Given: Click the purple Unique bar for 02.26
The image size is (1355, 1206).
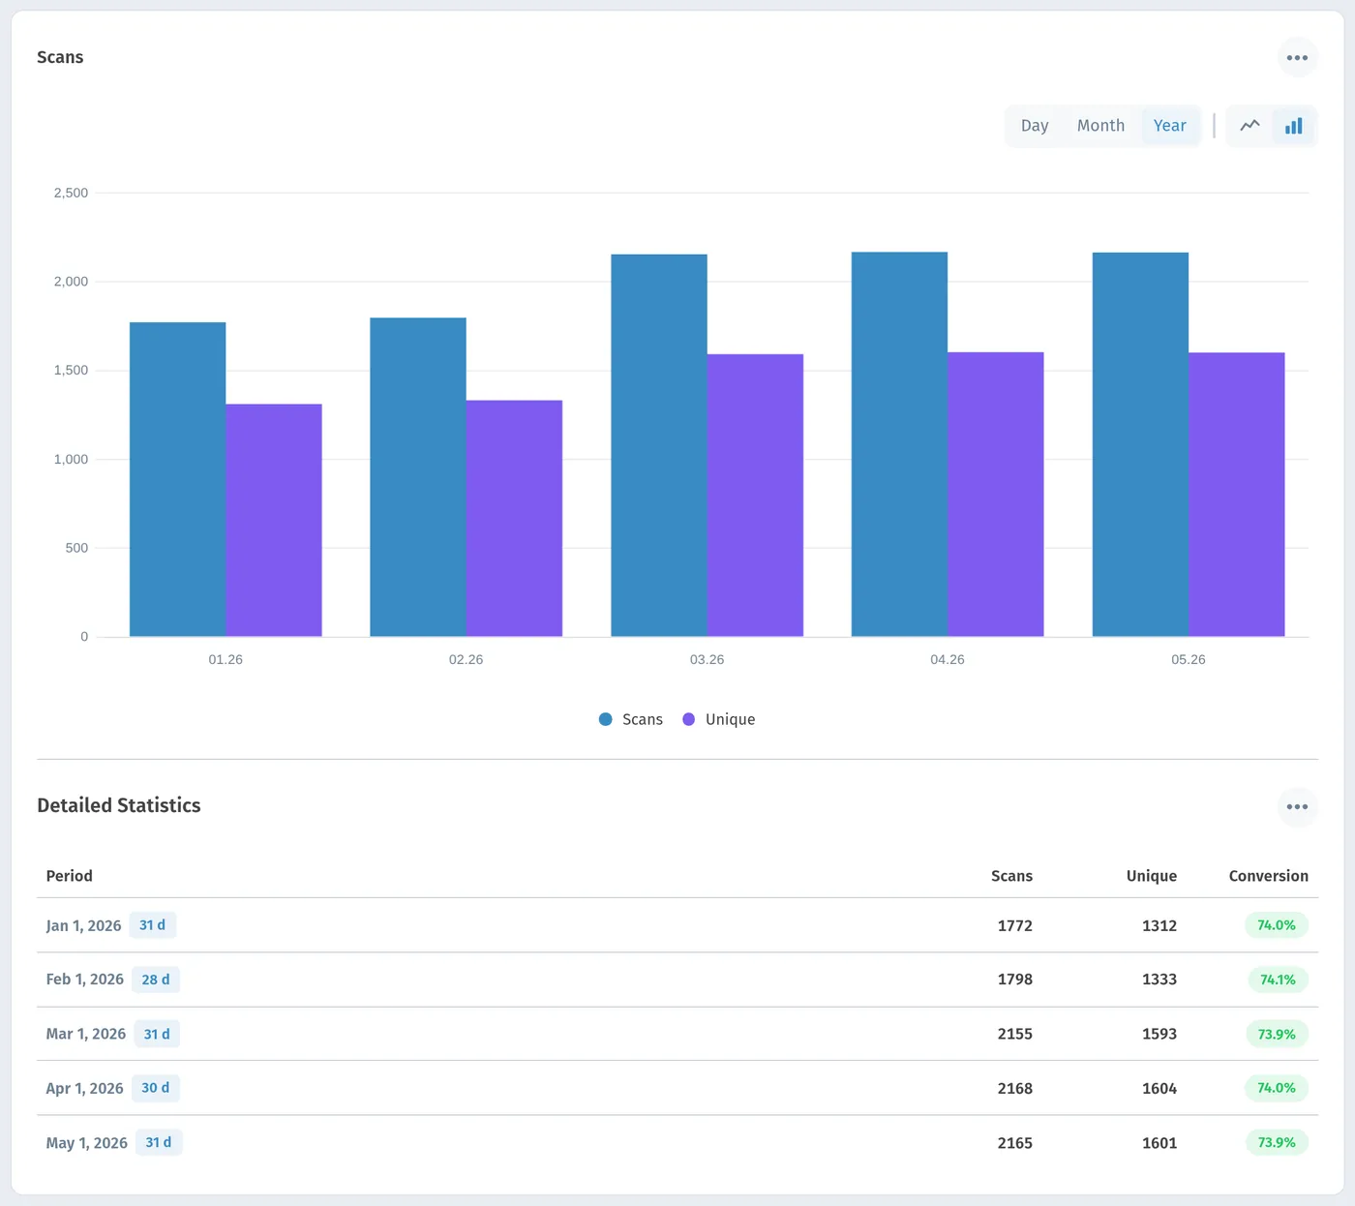Looking at the screenshot, I should coord(514,518).
